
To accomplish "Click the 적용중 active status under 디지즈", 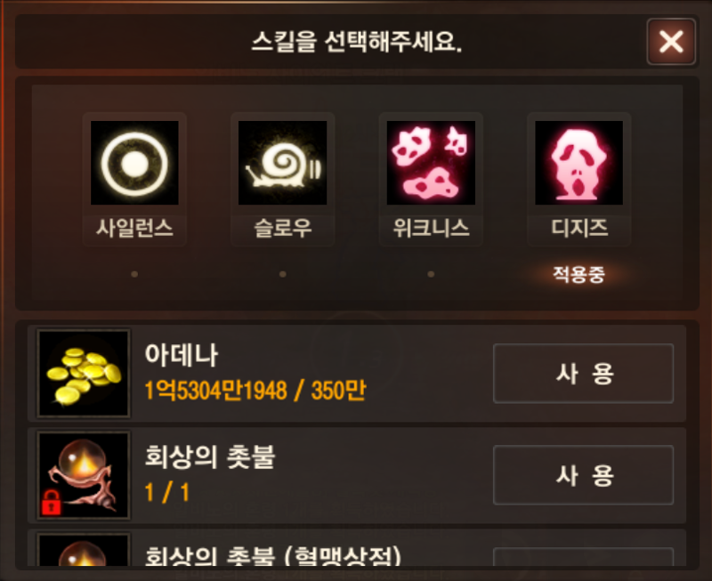I will point(579,274).
